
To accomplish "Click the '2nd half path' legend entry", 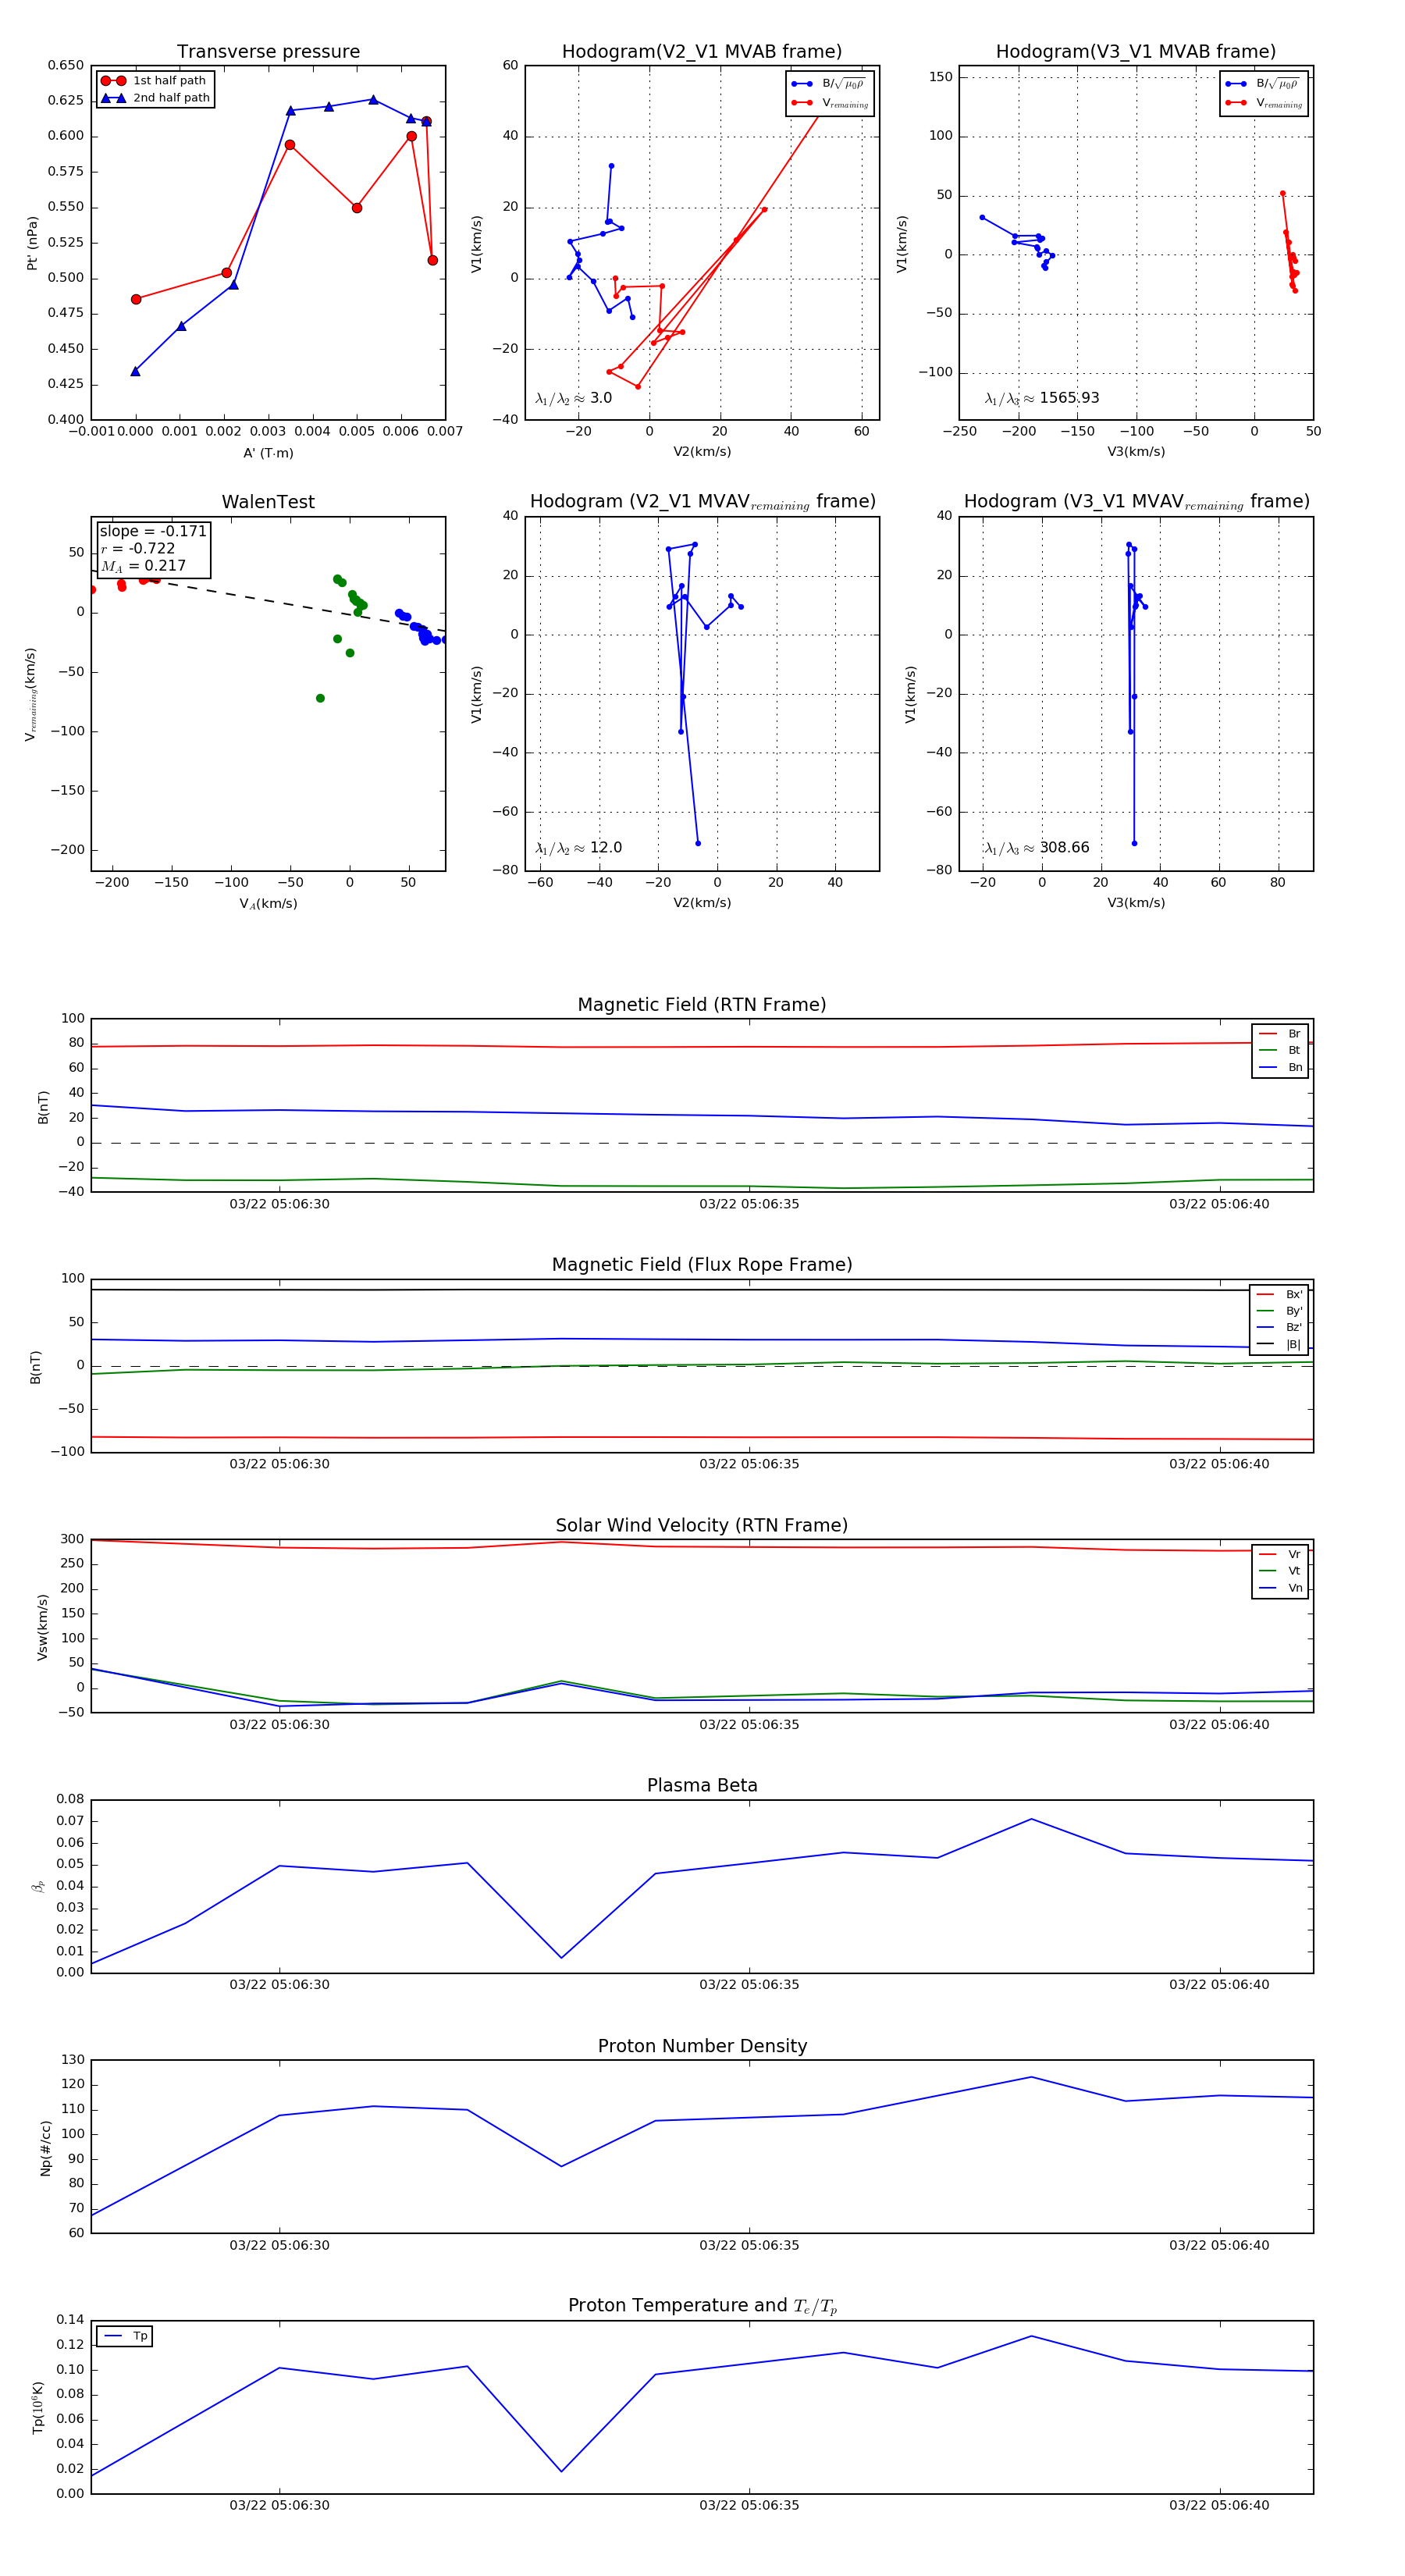I will (x=155, y=98).
